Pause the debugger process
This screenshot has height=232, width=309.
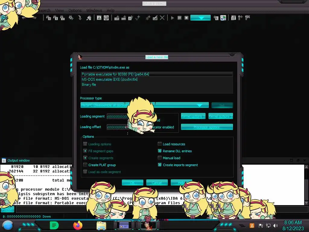[180, 18]
